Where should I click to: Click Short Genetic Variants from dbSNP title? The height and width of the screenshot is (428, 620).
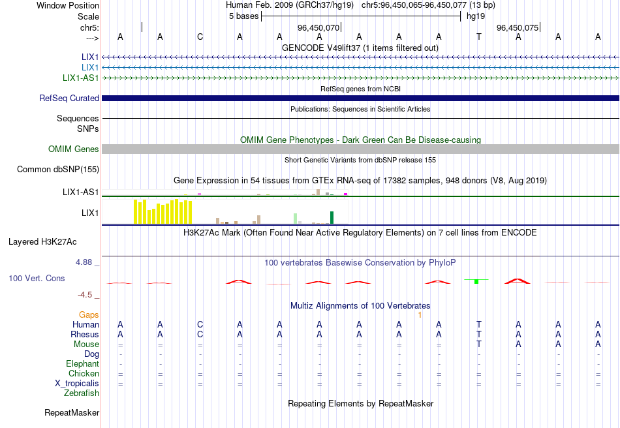click(x=360, y=160)
